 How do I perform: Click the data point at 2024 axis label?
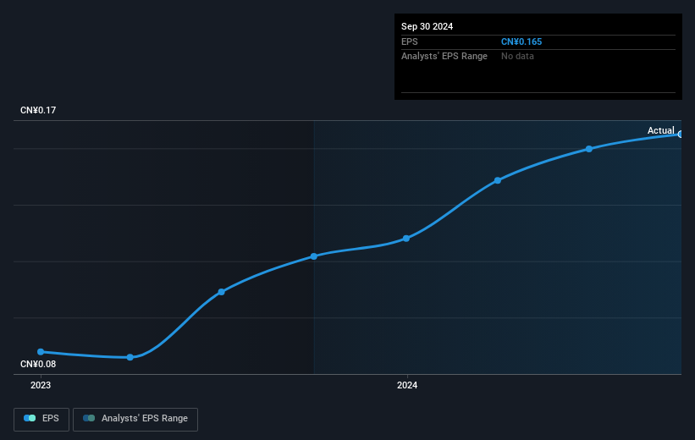[x=406, y=239]
